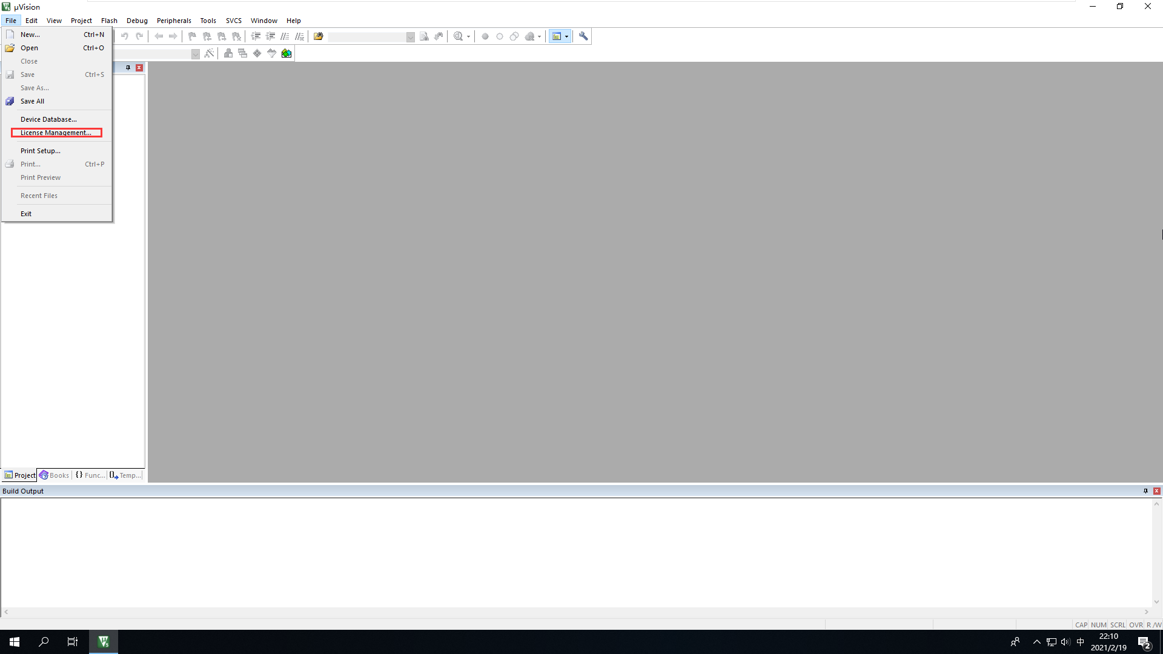The height and width of the screenshot is (654, 1163).
Task: Click Select Software Packs icon
Action: tap(272, 53)
